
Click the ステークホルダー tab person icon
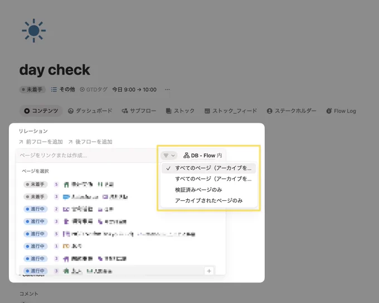point(270,111)
